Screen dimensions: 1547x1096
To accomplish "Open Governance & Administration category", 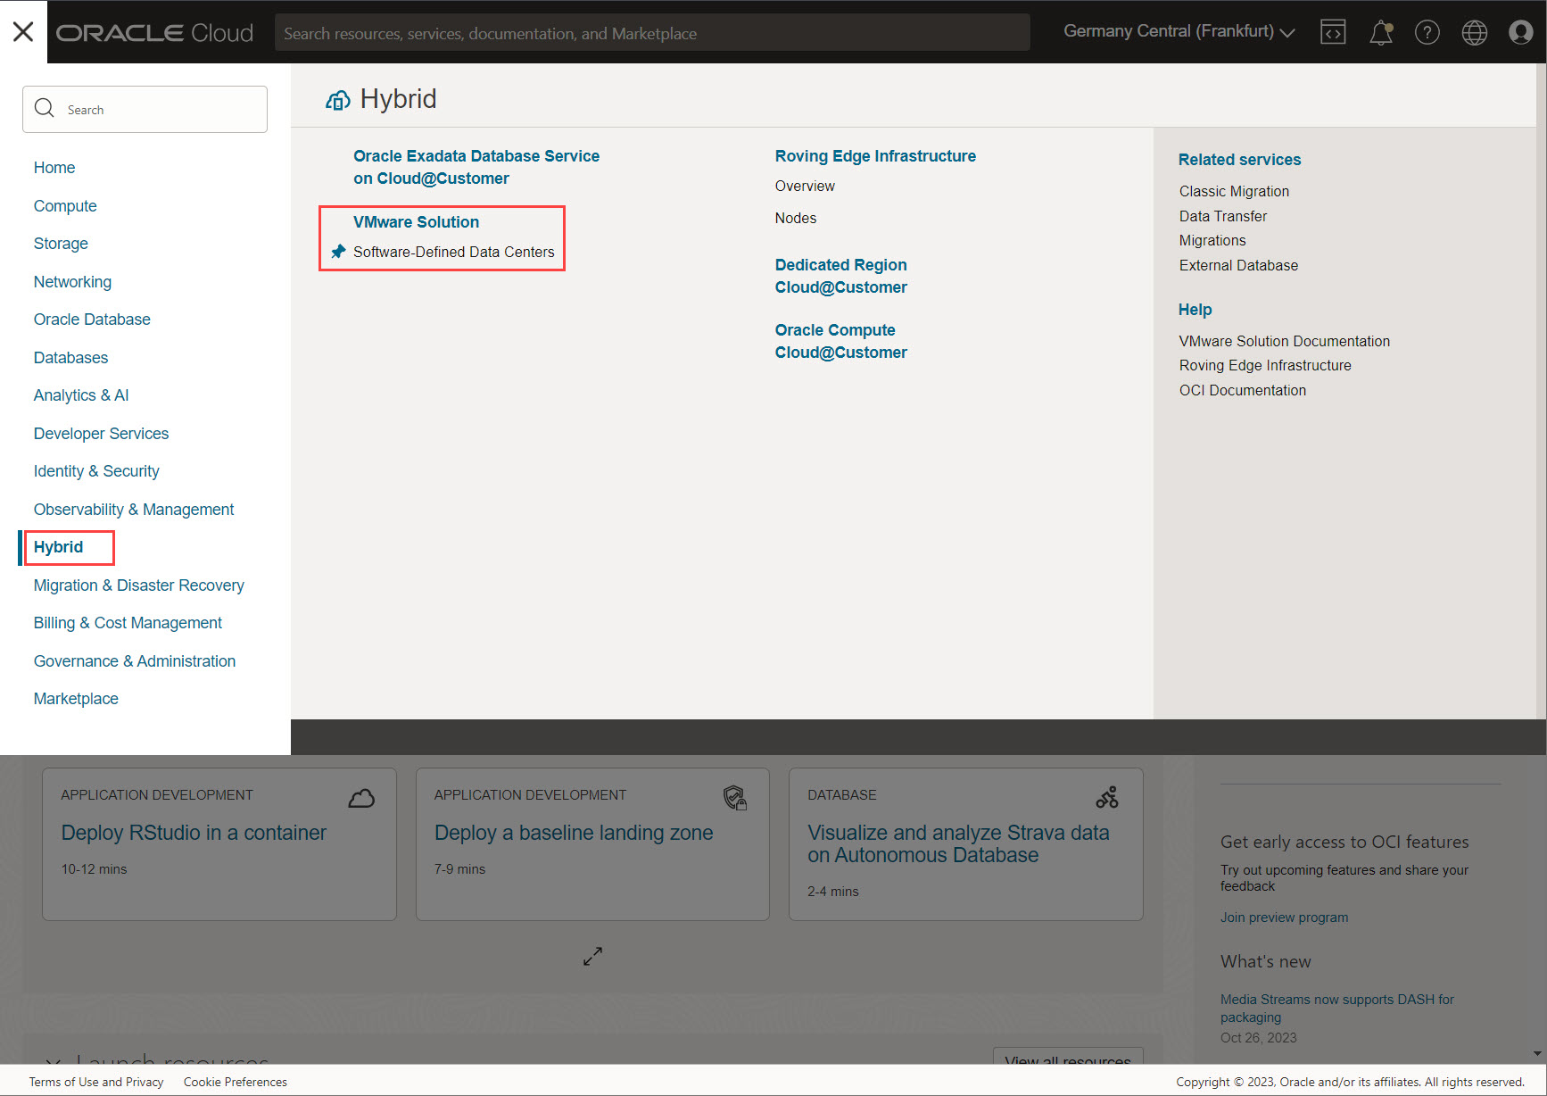I will pyautogui.click(x=135, y=661).
